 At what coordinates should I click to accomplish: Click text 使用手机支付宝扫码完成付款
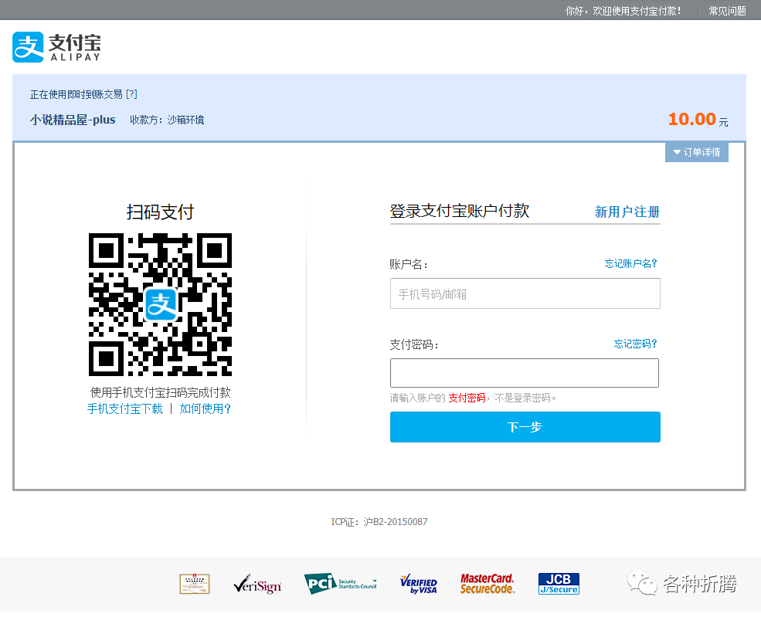161,392
